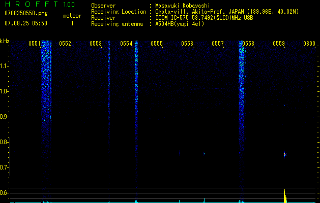320x203 pixels.
Task: Click the small echo dot between 0556 and 0557
Action: [x=204, y=154]
